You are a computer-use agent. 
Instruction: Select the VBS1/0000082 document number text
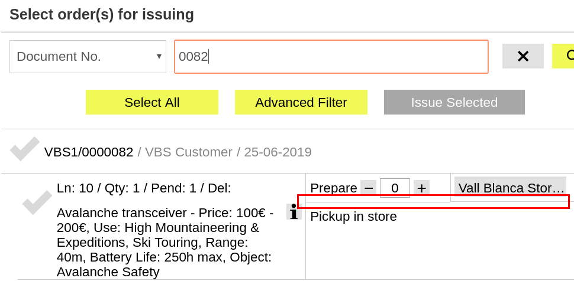tap(89, 152)
